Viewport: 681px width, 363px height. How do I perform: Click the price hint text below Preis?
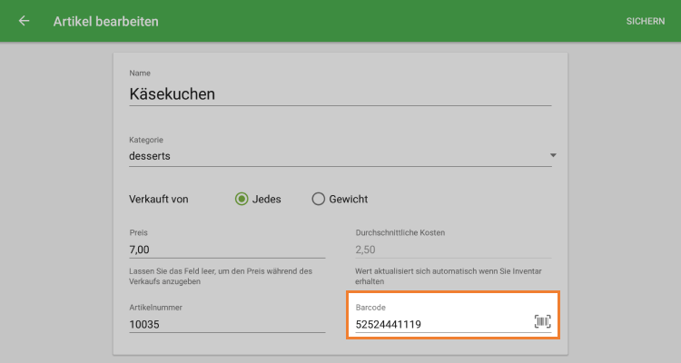(x=221, y=276)
